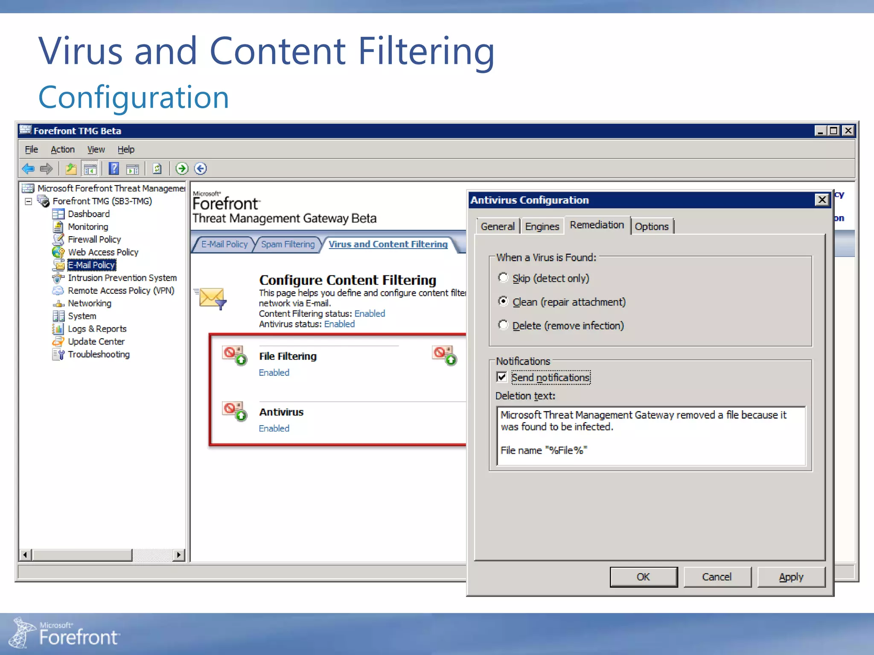Viewport: 874px width, 655px height.
Task: Collapse the Forefront TMG (SB3-TMG) tree node
Action: (28, 201)
